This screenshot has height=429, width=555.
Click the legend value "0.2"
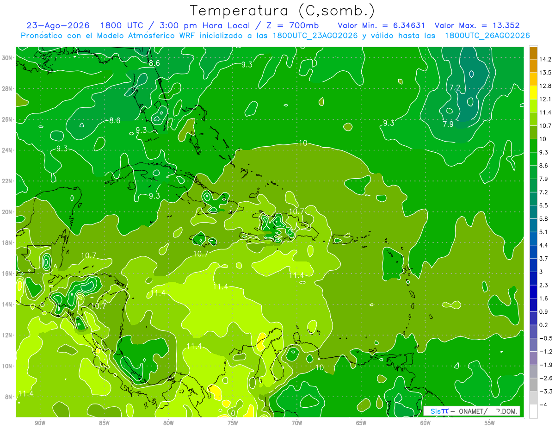(543, 325)
